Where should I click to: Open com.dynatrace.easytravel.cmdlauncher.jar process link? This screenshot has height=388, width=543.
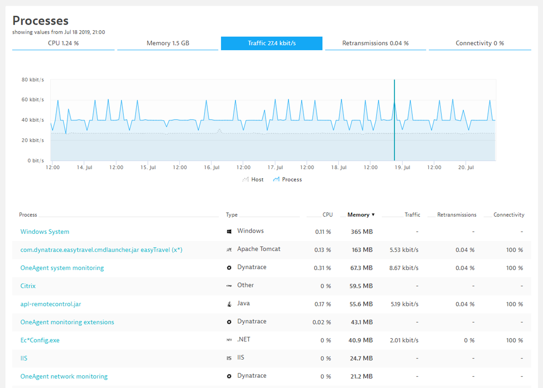pyautogui.click(x=101, y=250)
